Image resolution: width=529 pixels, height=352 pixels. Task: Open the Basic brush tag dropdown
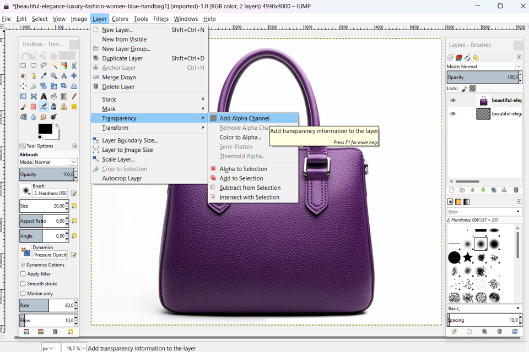click(x=484, y=309)
